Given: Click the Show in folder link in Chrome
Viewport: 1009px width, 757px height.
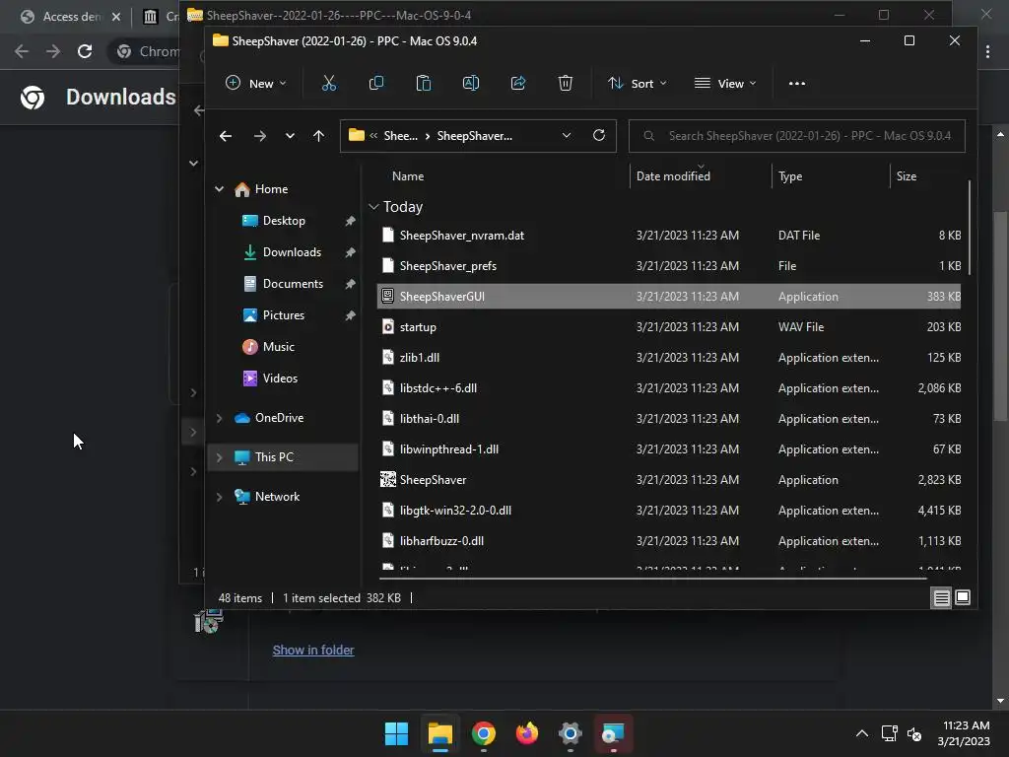Looking at the screenshot, I should [x=313, y=651].
